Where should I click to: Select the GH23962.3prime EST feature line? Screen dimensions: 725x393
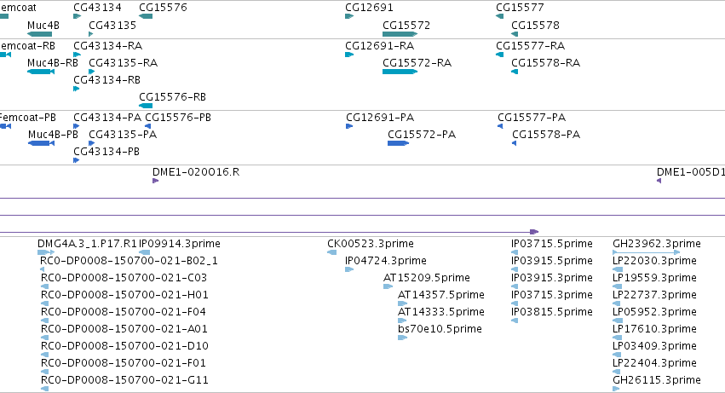tap(646, 252)
